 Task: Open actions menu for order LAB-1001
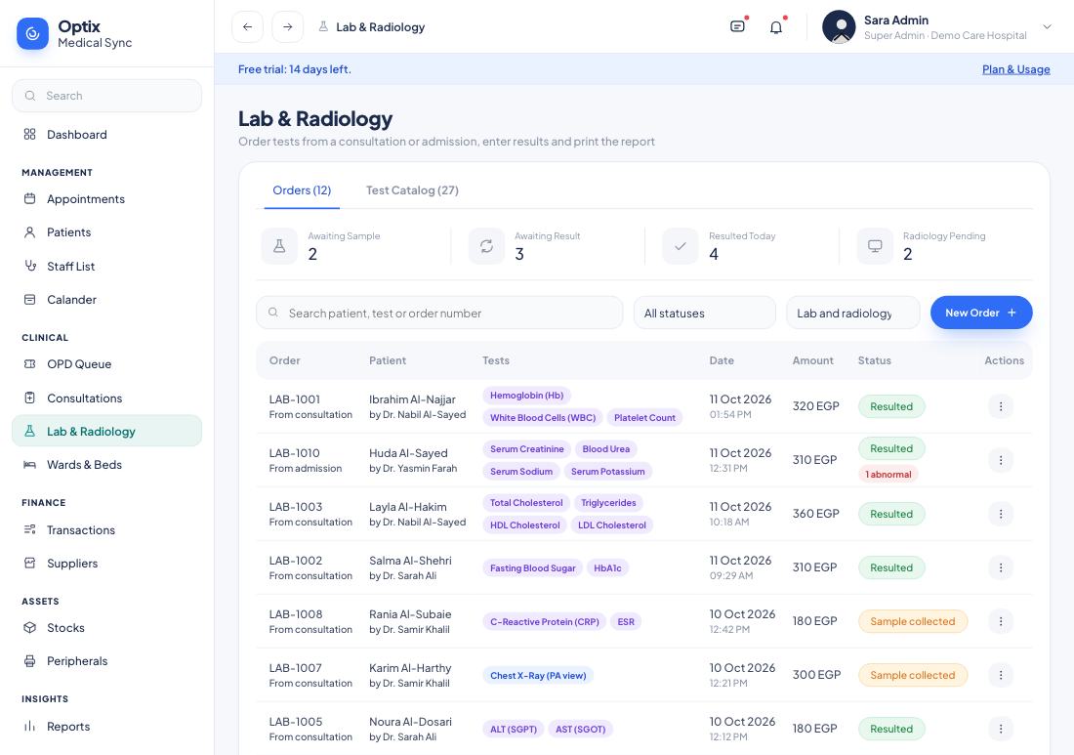1001,406
